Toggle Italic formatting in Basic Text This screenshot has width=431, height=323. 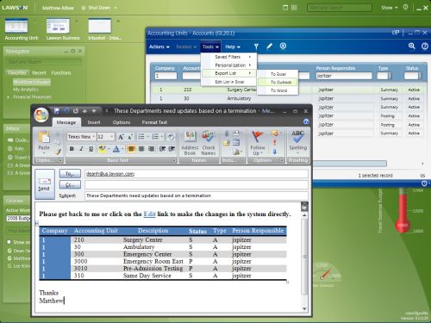81,149
